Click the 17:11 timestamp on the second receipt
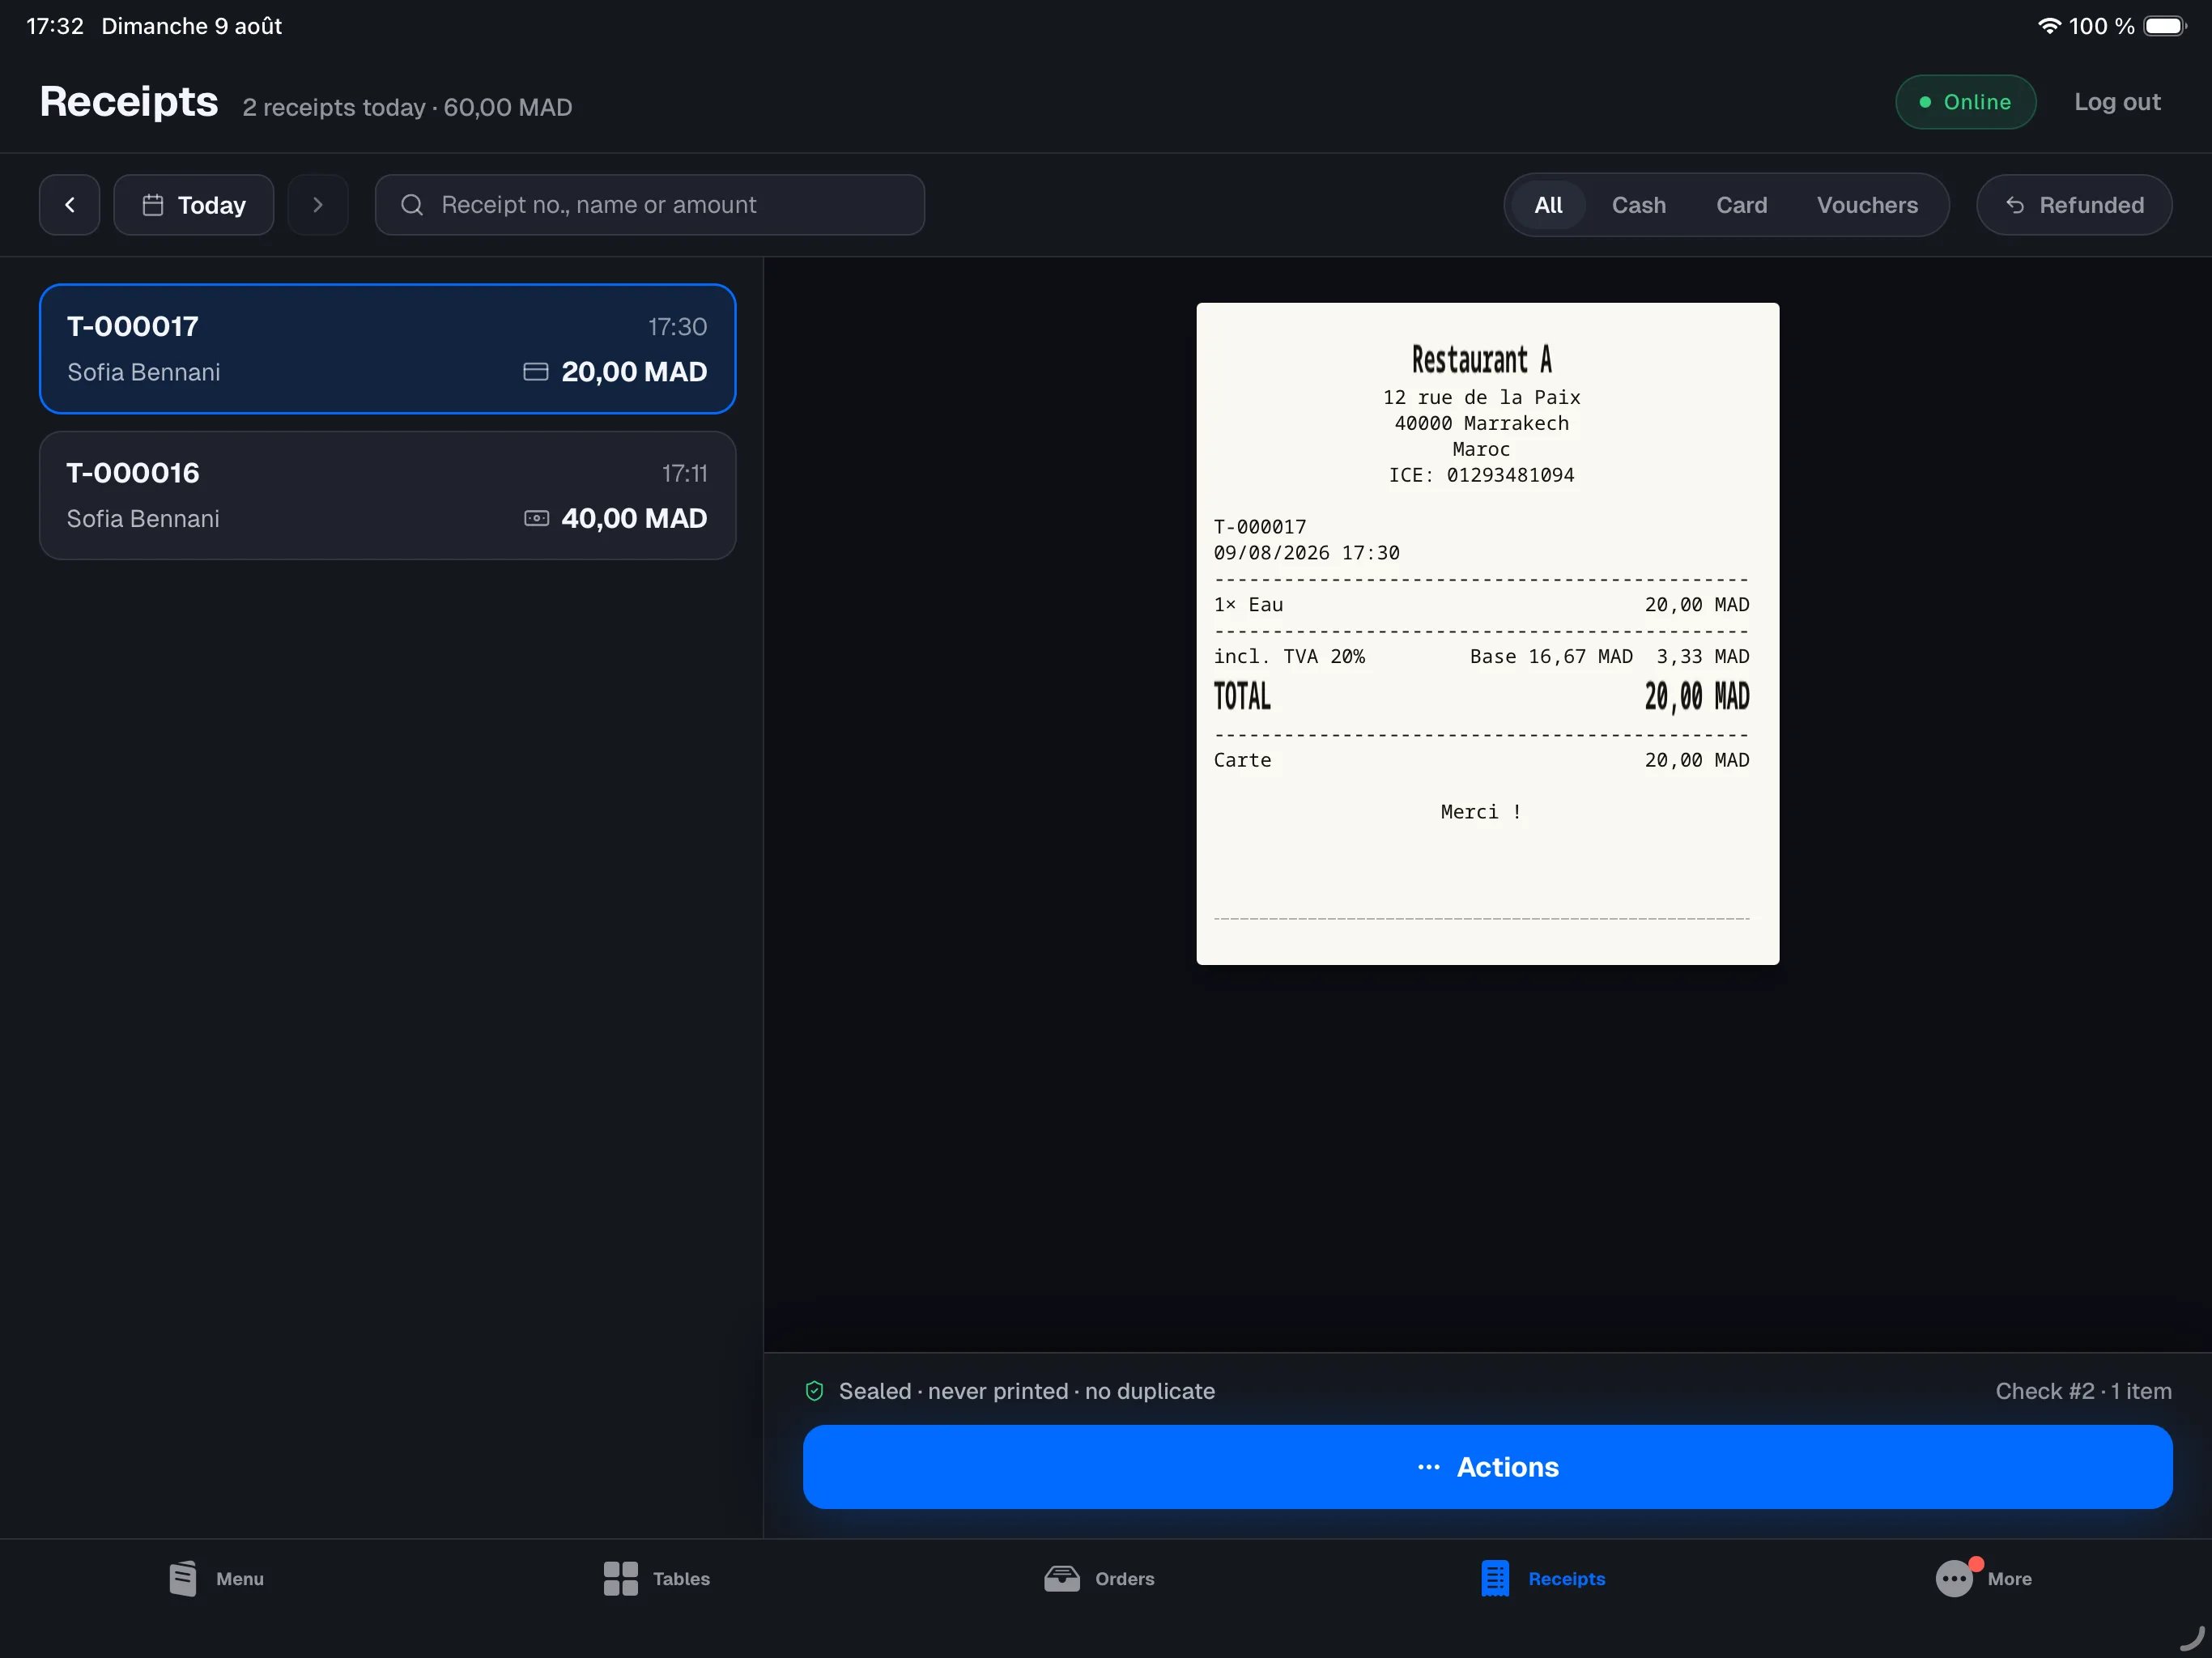 pyautogui.click(x=684, y=473)
